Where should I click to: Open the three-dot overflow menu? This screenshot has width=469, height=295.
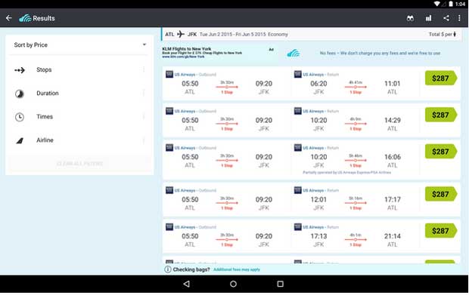tap(459, 18)
